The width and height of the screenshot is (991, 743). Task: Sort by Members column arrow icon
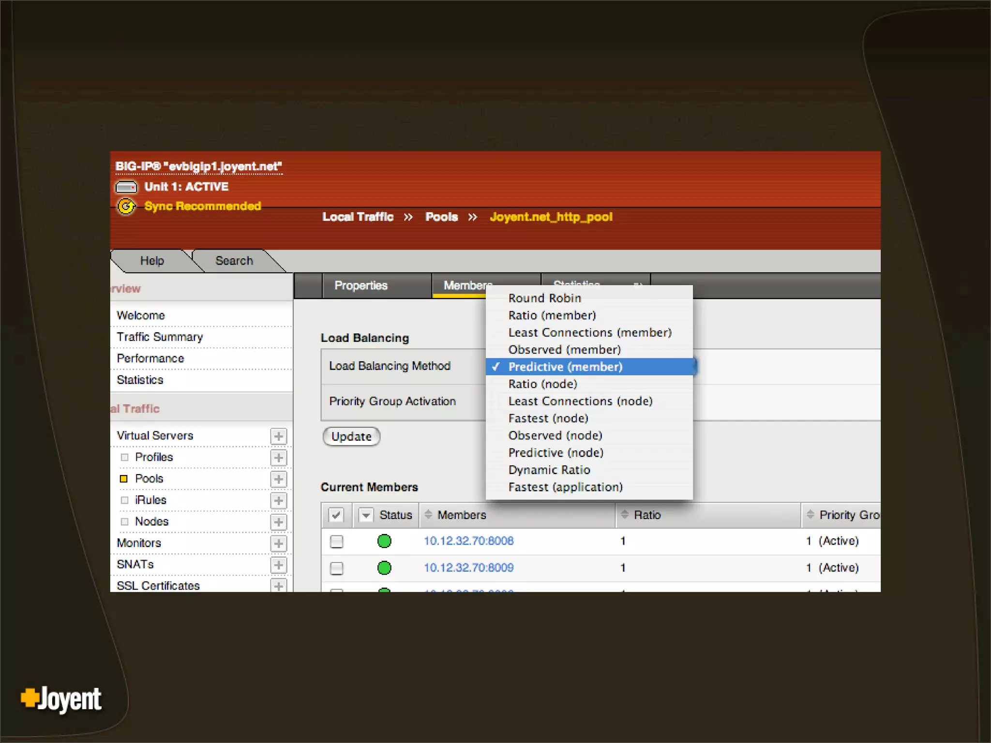click(428, 514)
